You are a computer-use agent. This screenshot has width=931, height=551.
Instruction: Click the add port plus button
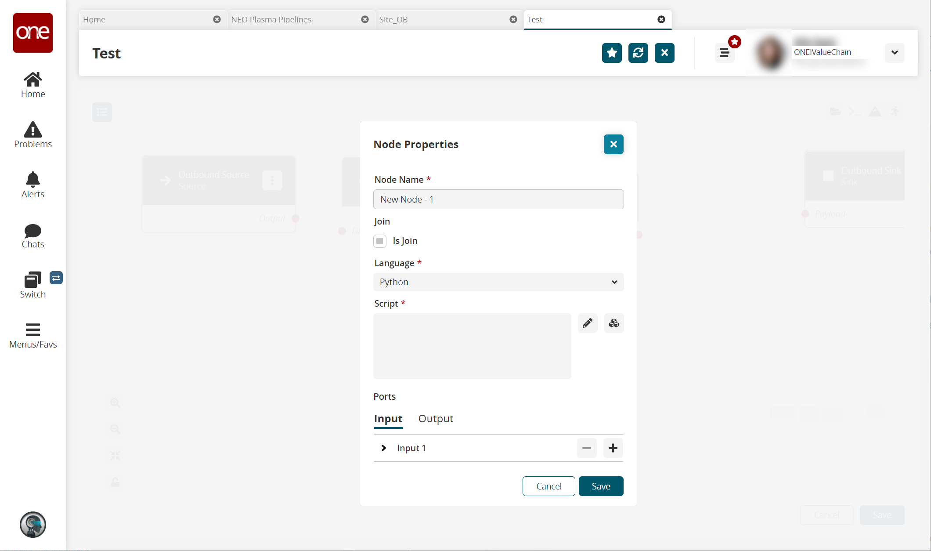[x=612, y=448]
